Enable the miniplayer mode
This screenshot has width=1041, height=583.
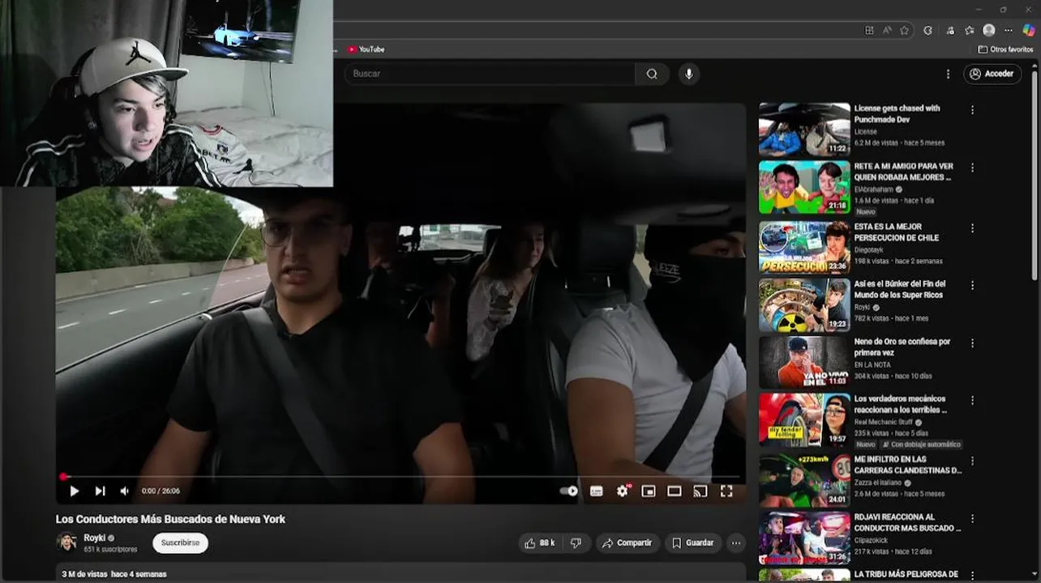(649, 491)
